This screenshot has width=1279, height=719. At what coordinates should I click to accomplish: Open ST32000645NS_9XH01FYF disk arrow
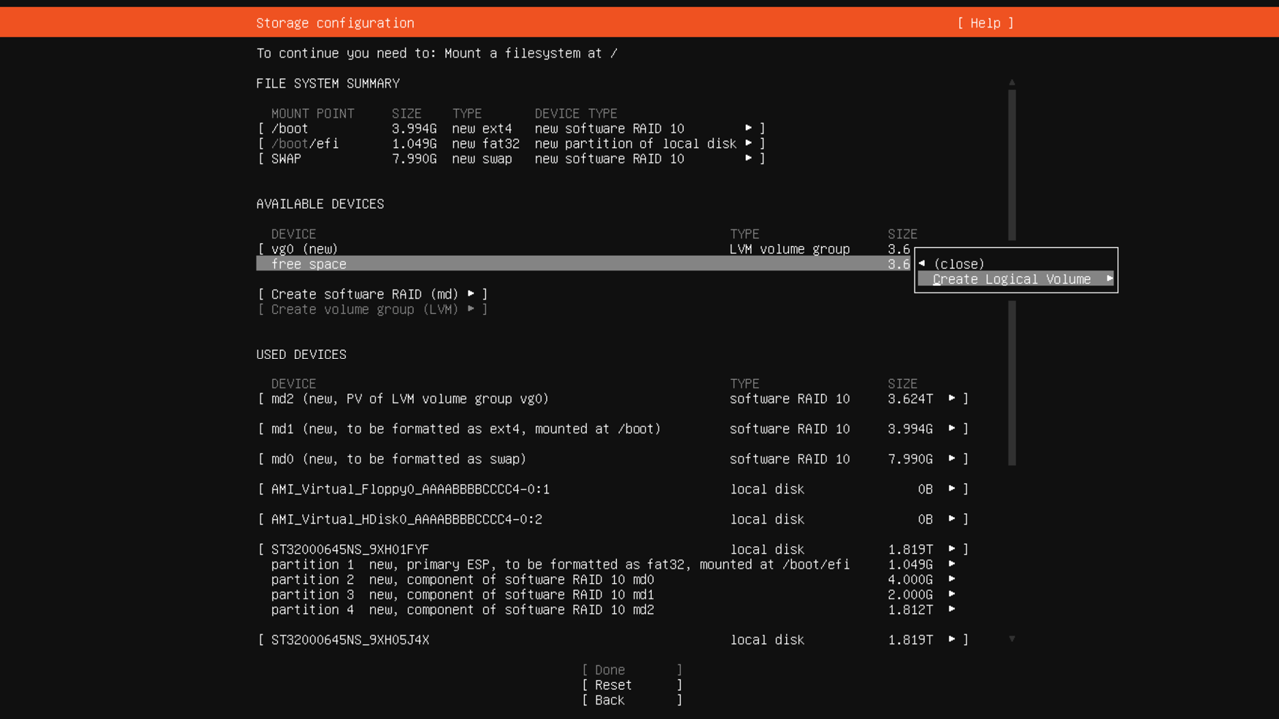tap(952, 549)
